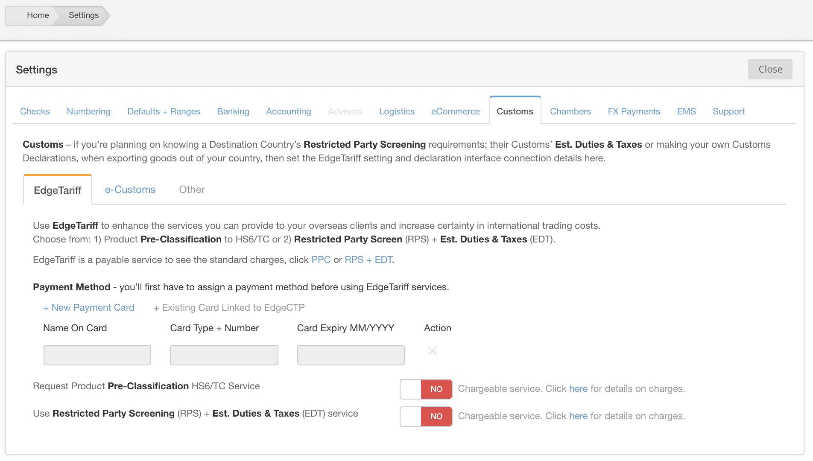Switch to the Accounting tab
The image size is (813, 461).
click(289, 111)
